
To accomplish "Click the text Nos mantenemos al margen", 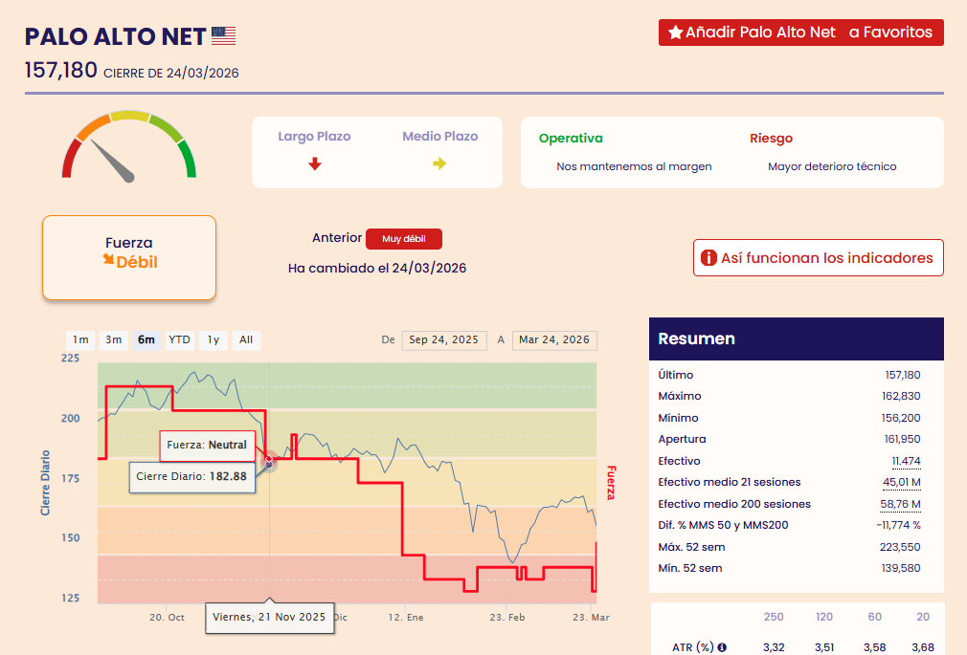I will point(634,166).
